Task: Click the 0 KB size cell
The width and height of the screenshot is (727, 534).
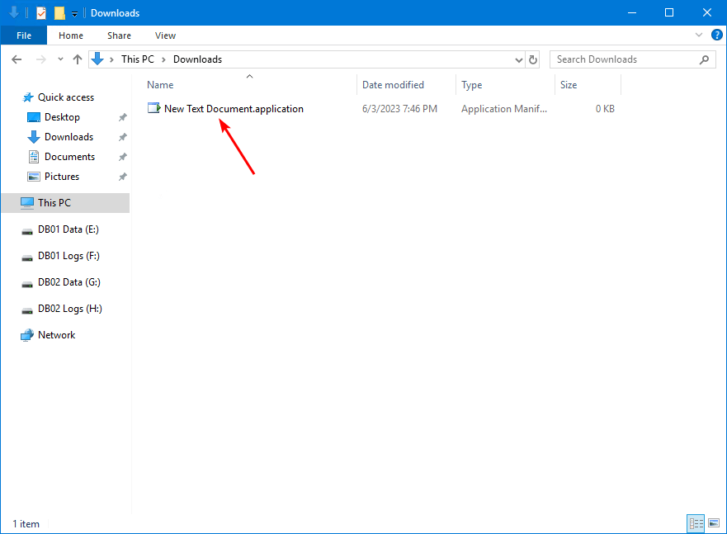Action: 605,109
